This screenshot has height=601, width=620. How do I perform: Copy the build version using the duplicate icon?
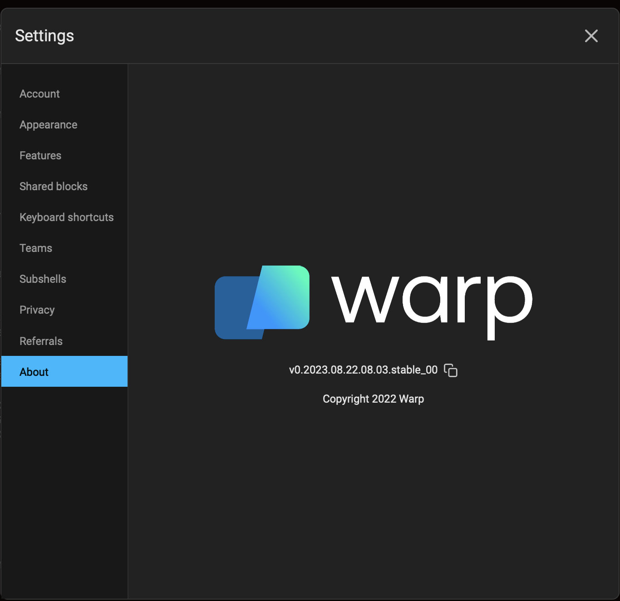(x=452, y=370)
